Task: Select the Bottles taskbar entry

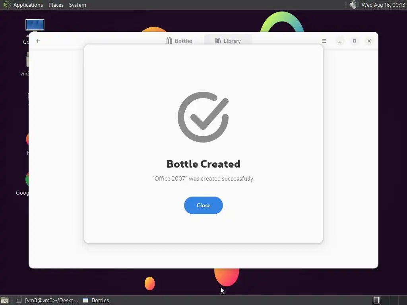Action: pos(96,300)
